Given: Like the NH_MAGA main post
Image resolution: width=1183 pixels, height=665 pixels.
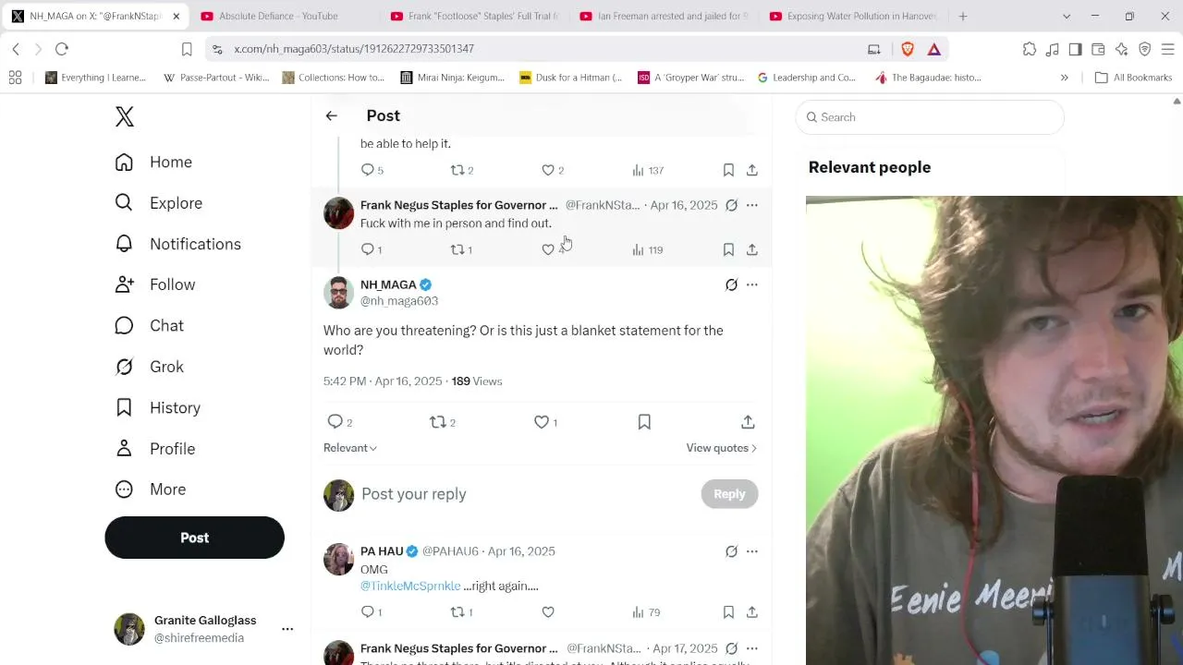Looking at the screenshot, I should click(x=545, y=422).
